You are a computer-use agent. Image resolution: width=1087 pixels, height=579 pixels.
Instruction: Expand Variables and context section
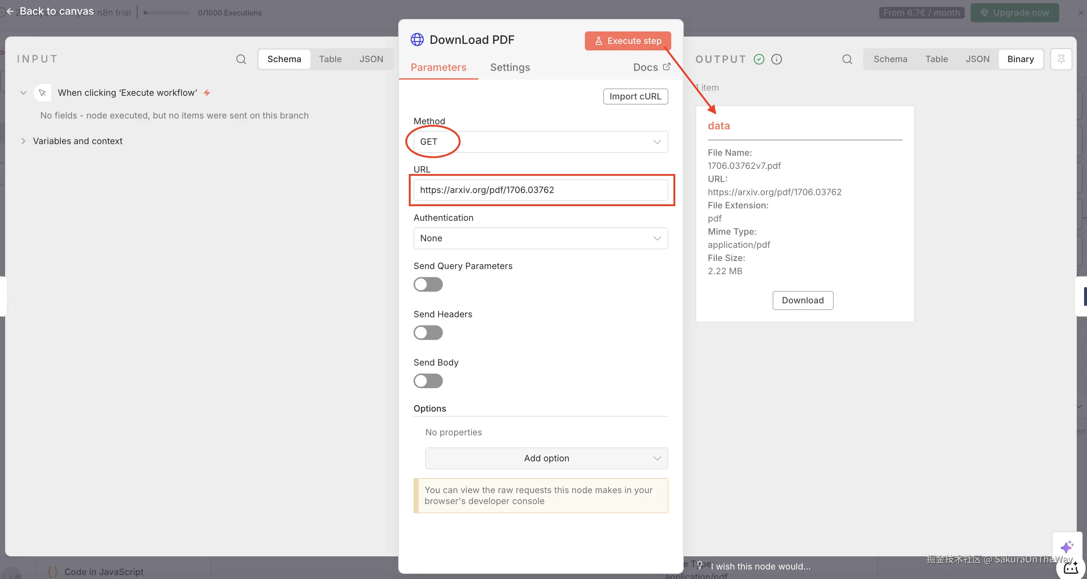click(23, 141)
